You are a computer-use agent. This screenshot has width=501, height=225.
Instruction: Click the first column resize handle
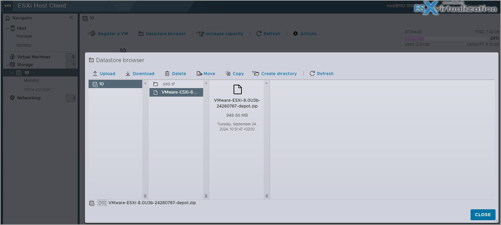(145, 196)
